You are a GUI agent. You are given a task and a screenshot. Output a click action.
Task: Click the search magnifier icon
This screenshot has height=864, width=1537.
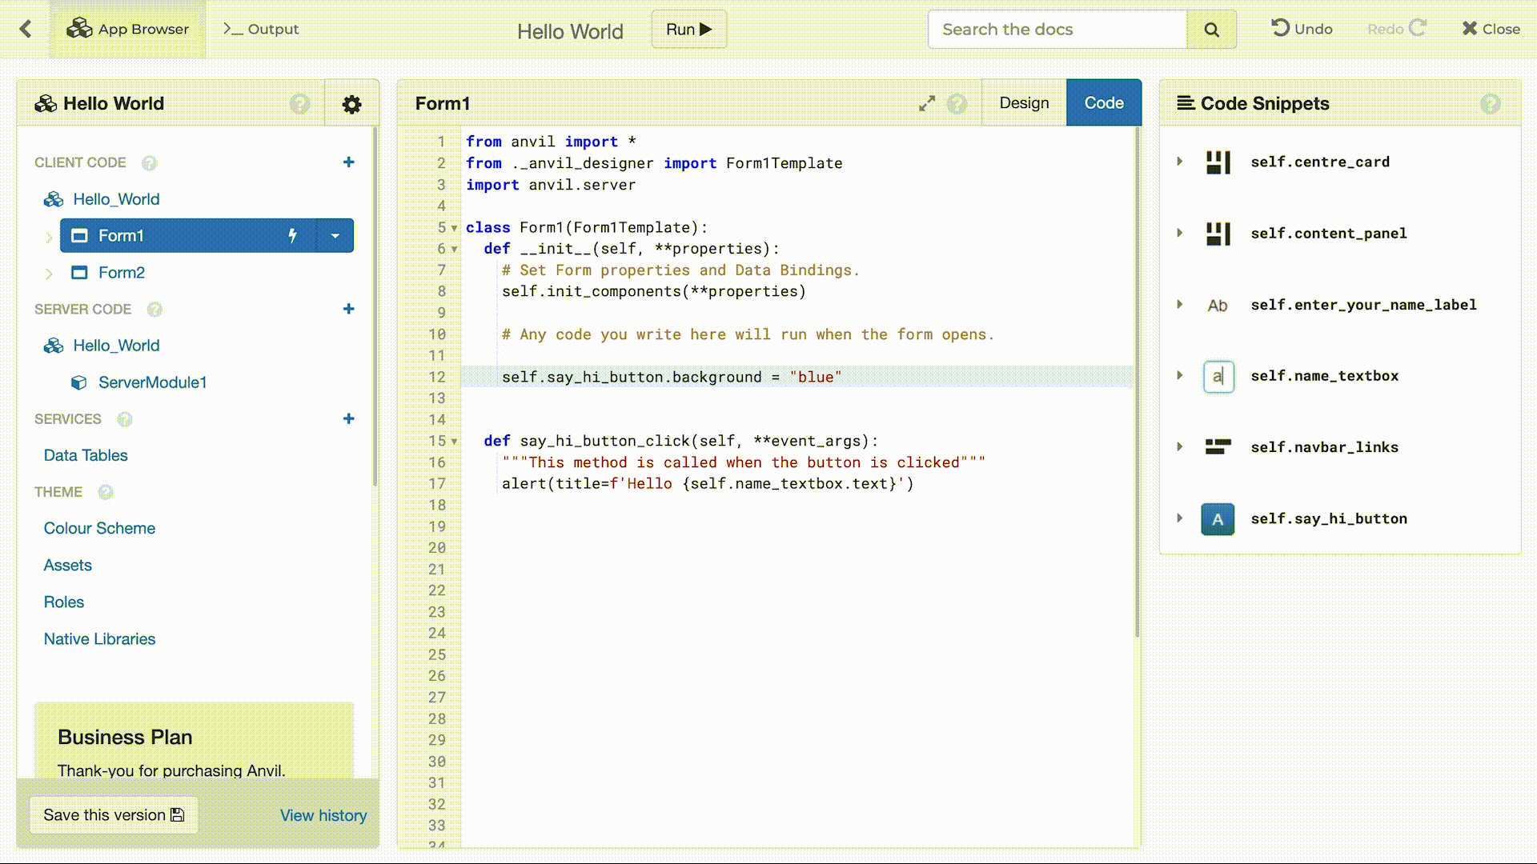[1211, 30]
